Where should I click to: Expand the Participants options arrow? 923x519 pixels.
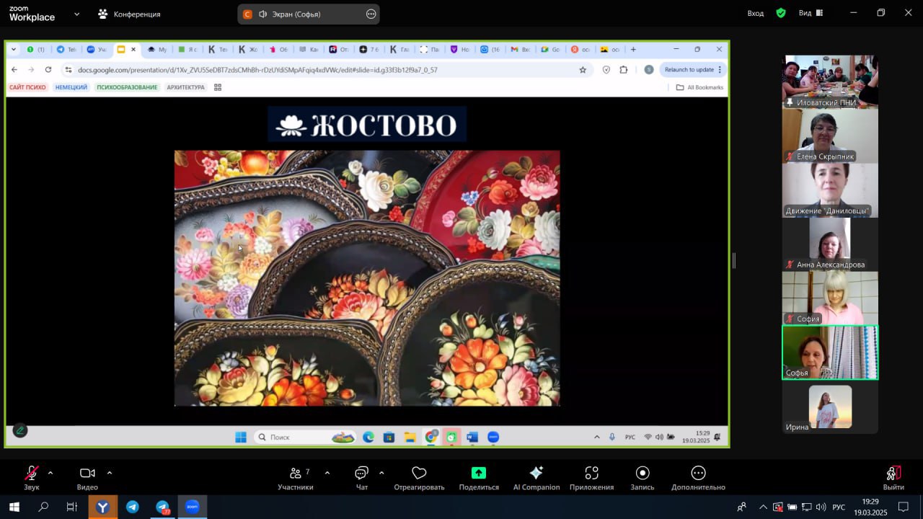(x=327, y=473)
